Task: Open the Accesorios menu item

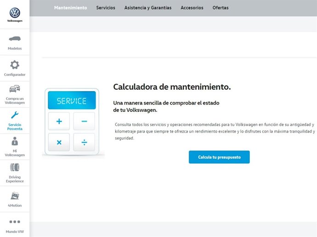Action: click(x=192, y=8)
